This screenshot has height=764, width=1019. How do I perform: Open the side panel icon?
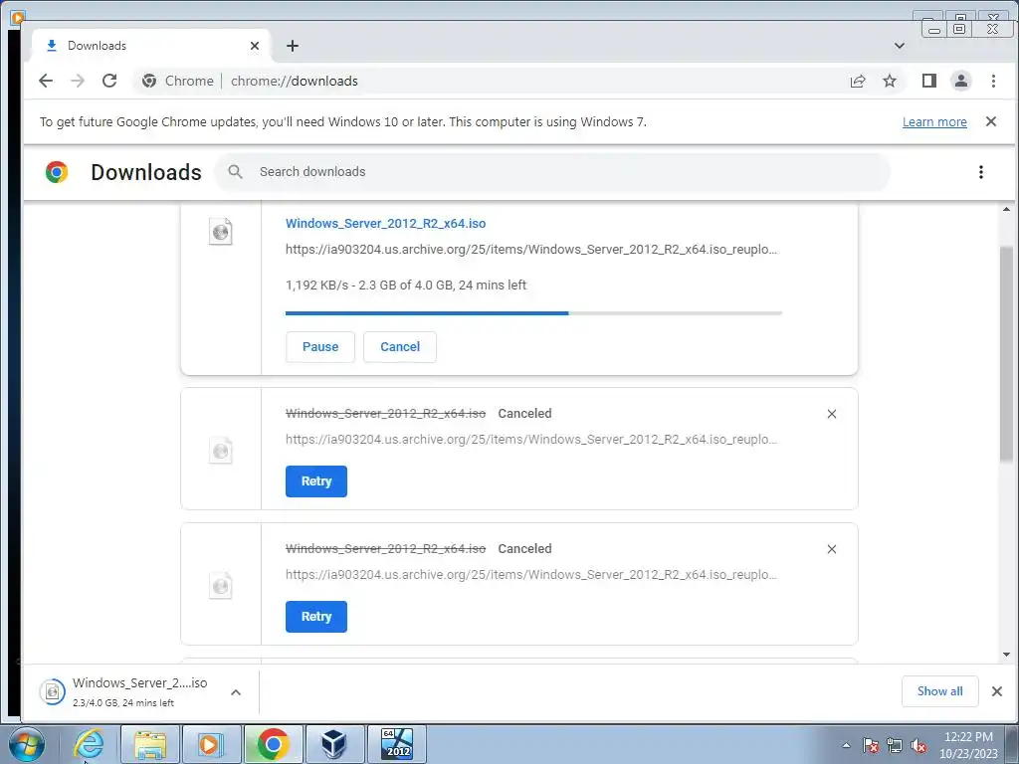pyautogui.click(x=928, y=81)
